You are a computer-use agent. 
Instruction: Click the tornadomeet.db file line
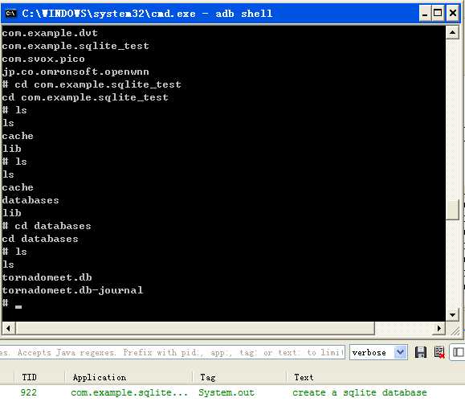click(x=47, y=277)
